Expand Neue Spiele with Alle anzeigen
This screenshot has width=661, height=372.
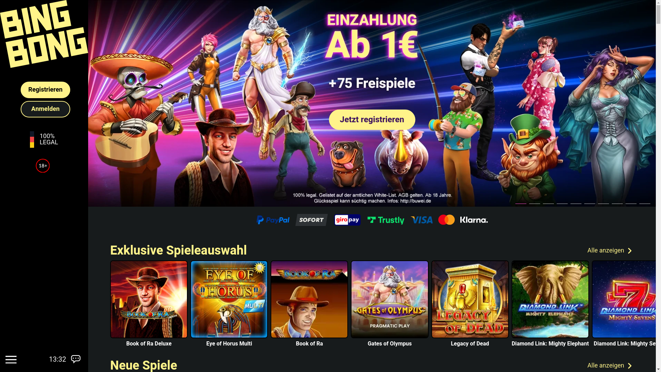[610, 365]
